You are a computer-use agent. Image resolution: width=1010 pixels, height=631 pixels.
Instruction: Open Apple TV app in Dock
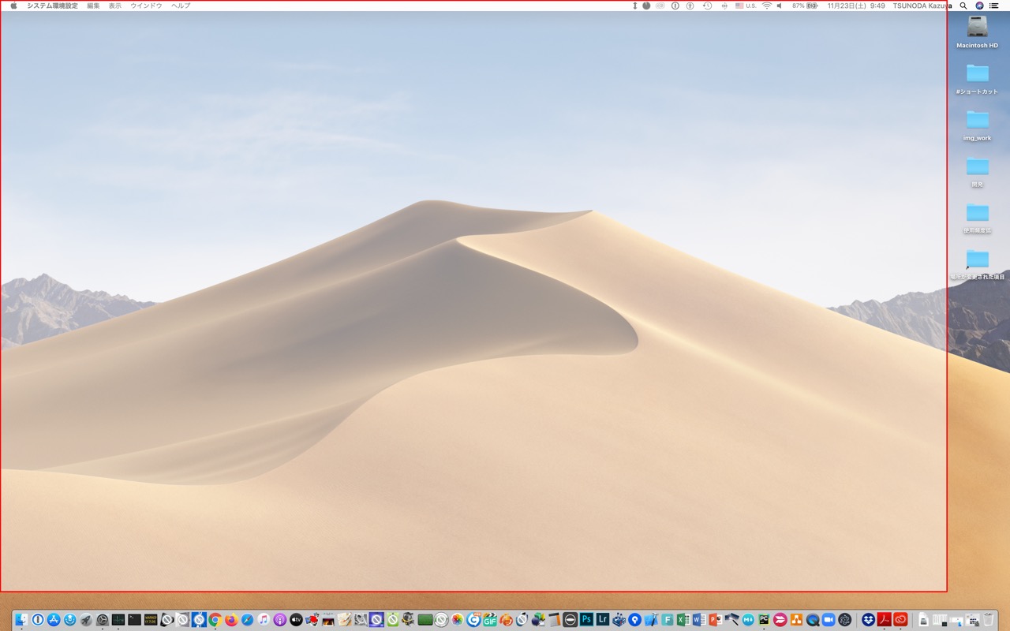[x=296, y=620]
